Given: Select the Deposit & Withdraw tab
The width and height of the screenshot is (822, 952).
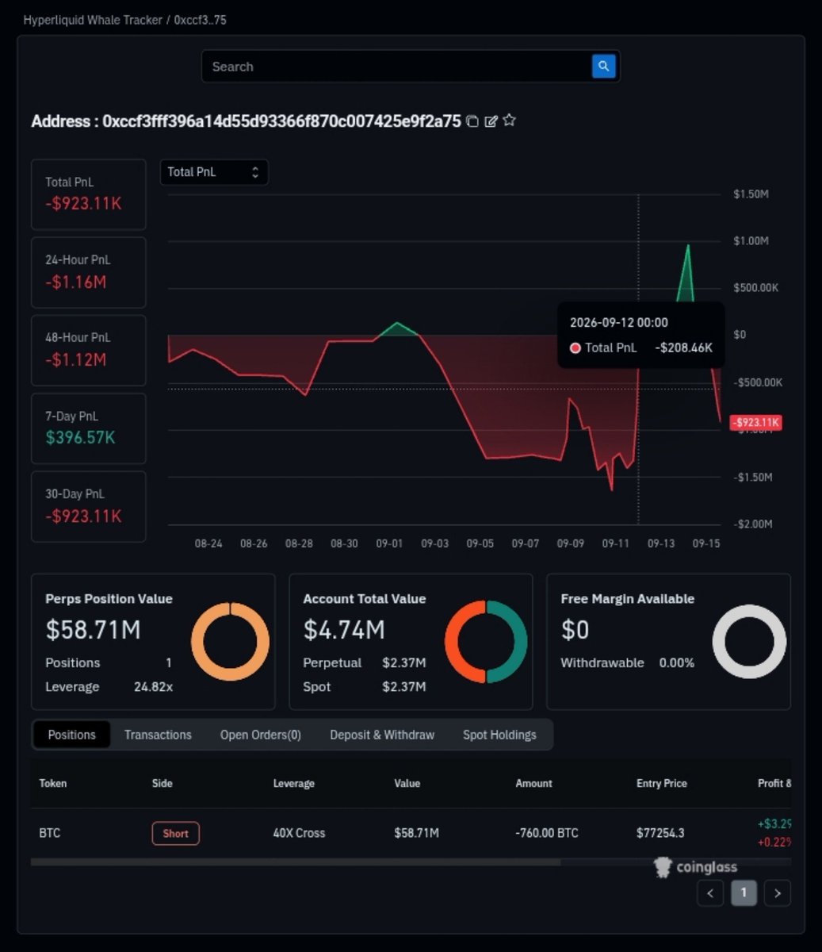Looking at the screenshot, I should tap(382, 735).
